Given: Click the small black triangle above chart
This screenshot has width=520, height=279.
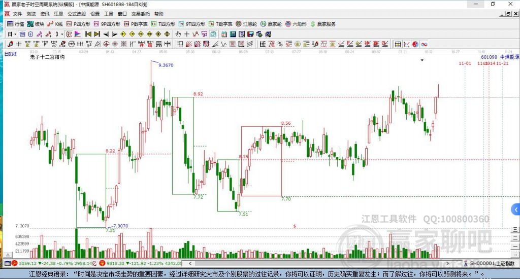Looking at the screenshot, I should (422, 60).
